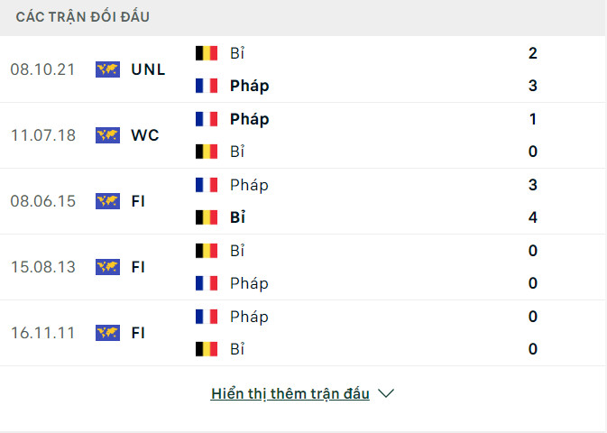Click the Belgium flag in the 08.06.15 match

tap(207, 217)
